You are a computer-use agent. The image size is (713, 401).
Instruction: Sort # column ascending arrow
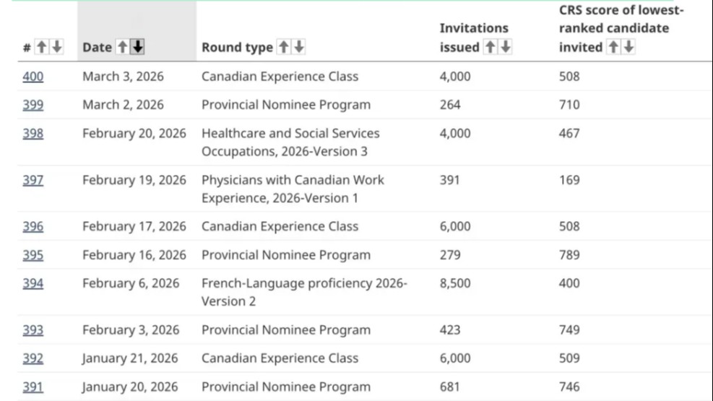(42, 47)
